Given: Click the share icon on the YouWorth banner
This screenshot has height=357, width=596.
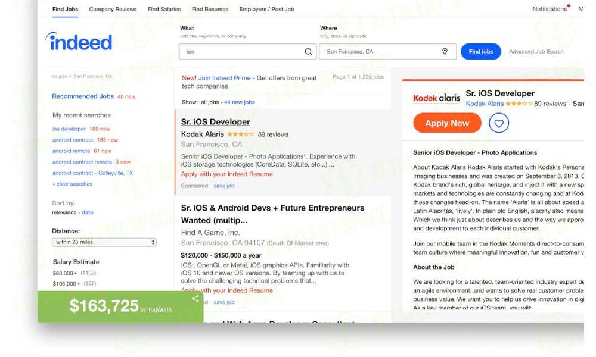Looking at the screenshot, I should [x=195, y=299].
